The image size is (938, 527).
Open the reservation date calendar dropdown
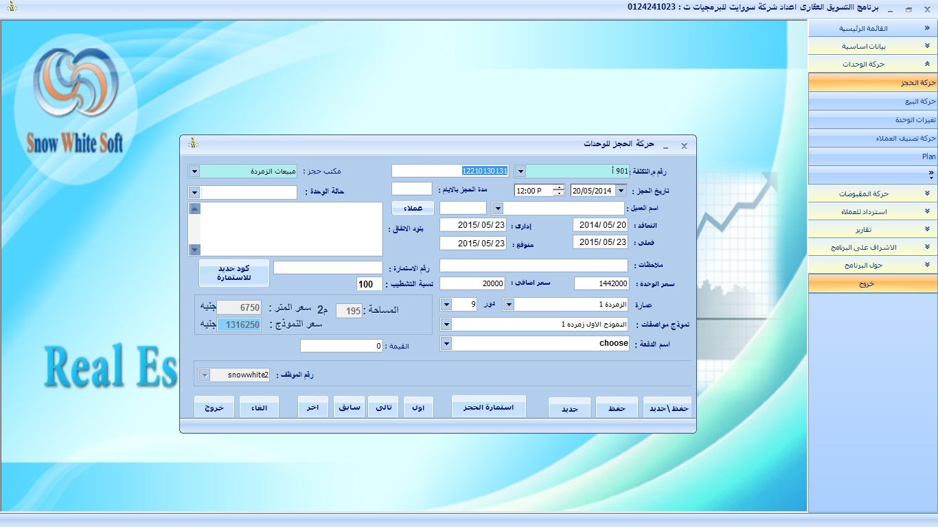tap(621, 191)
